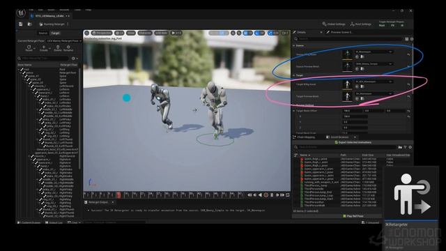Open the Create pose dropdown arrow

coord(49,48)
